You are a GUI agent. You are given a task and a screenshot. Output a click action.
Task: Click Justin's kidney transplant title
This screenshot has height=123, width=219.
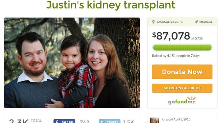(111, 5)
